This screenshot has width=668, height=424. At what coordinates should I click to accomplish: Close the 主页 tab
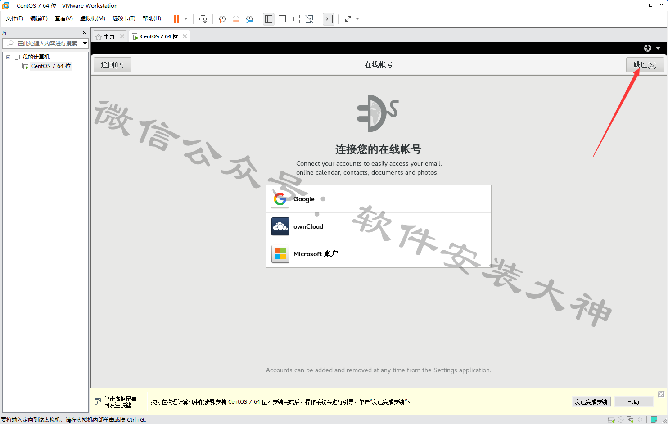[122, 36]
